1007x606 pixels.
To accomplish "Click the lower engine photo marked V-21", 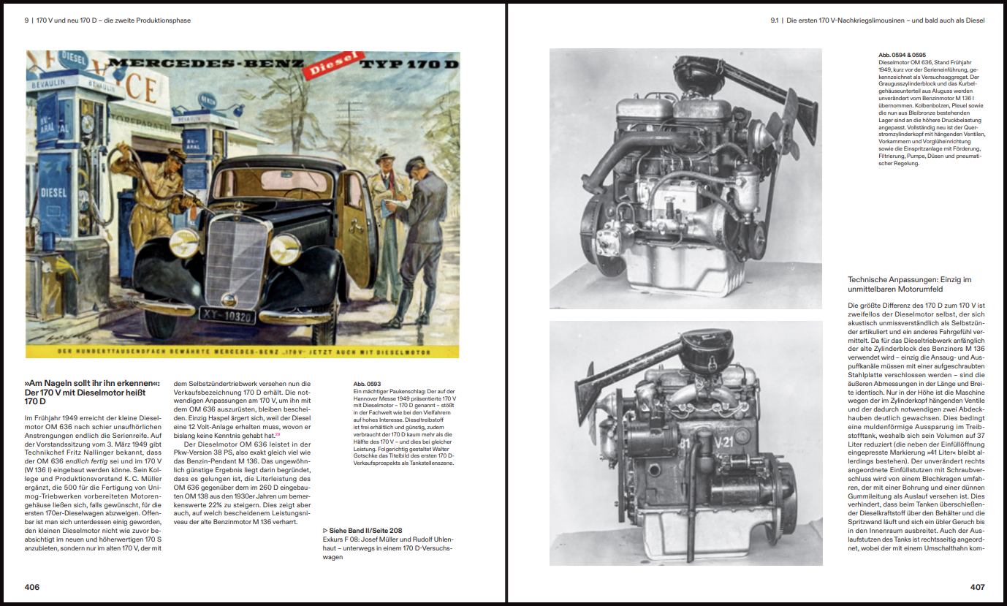I will 685,442.
